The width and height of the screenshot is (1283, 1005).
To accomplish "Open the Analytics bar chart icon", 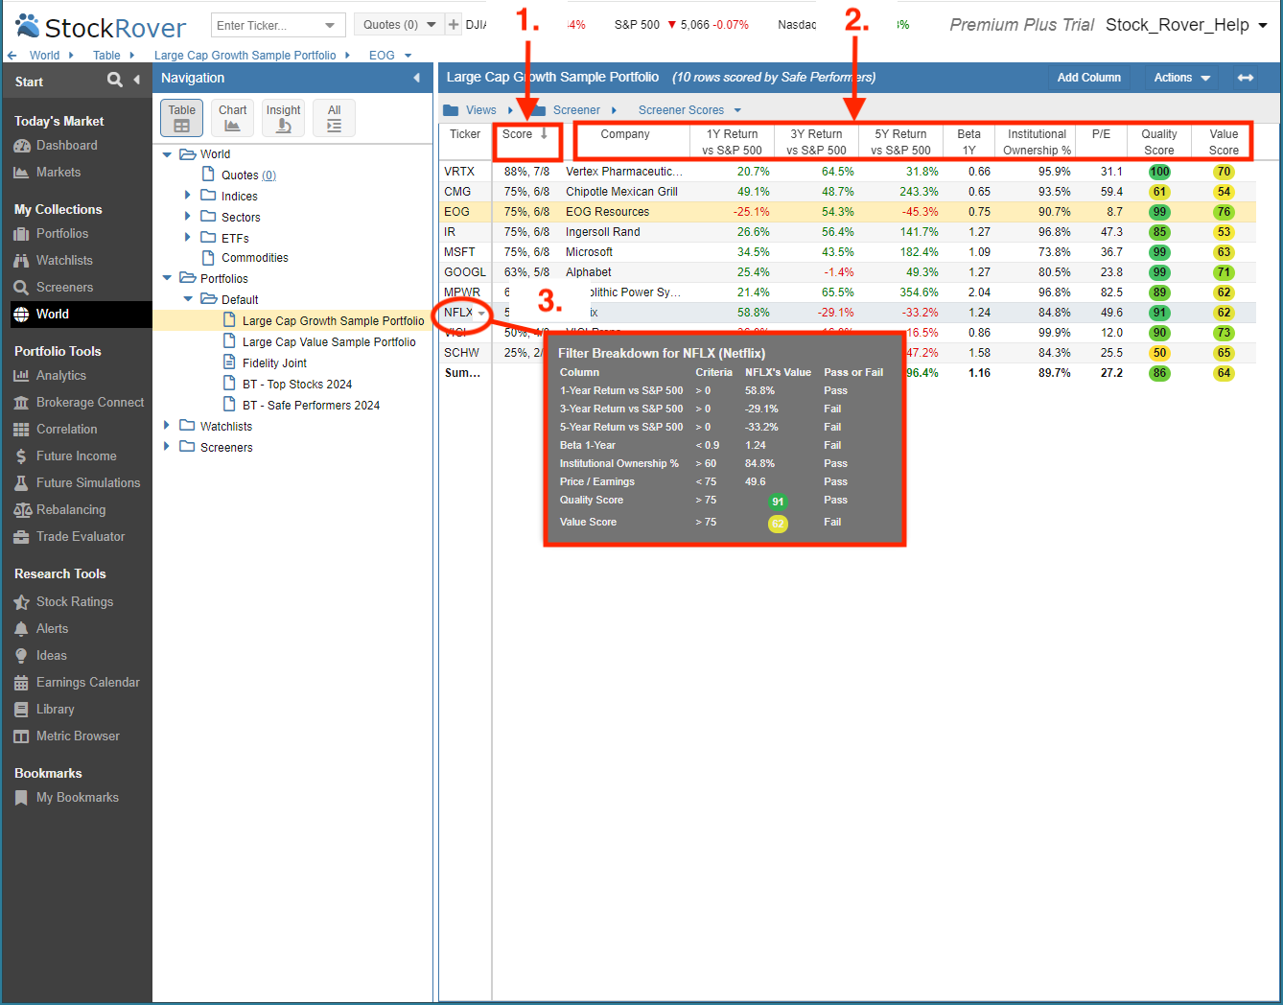I will click(21, 376).
